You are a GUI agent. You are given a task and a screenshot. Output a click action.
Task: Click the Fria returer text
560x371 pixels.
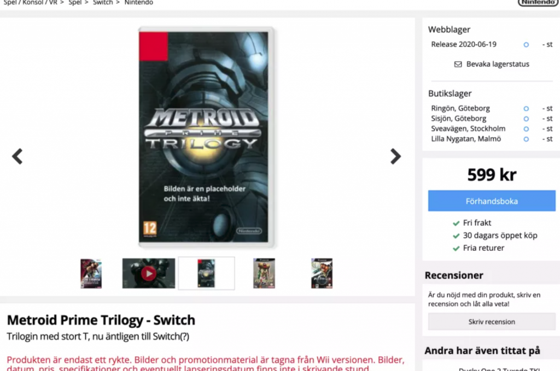tap(483, 248)
